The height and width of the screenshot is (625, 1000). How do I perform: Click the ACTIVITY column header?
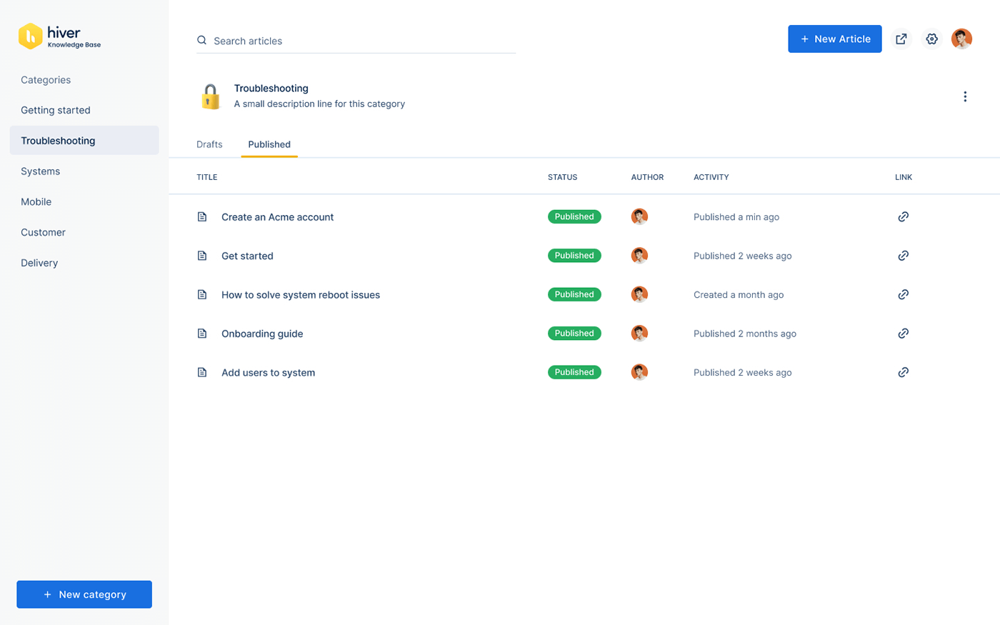click(x=711, y=177)
